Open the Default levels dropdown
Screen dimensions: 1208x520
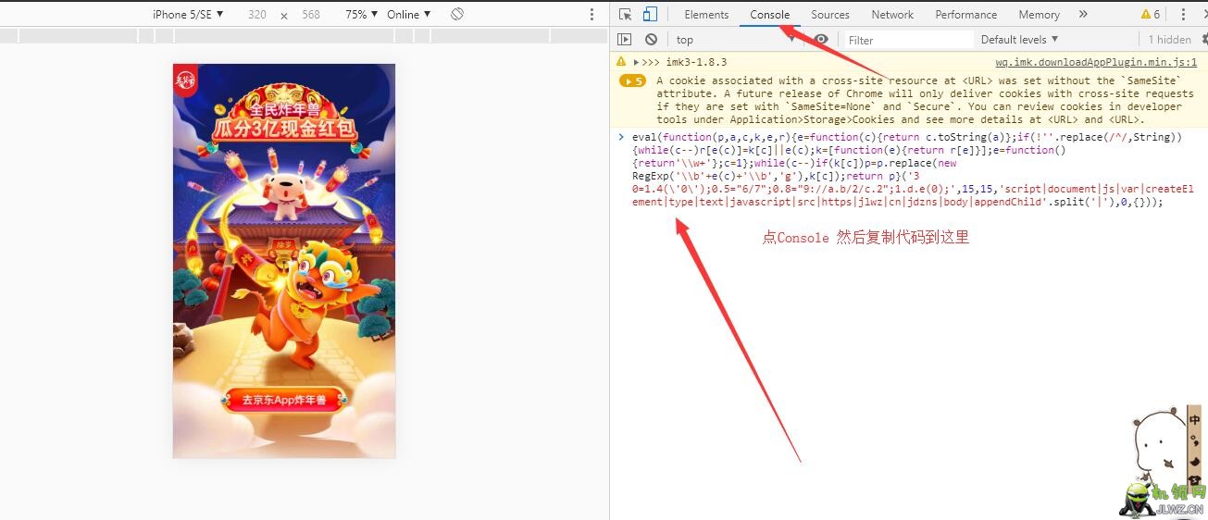click(1019, 40)
